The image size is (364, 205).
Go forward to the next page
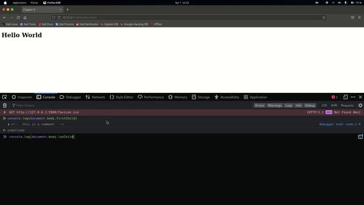pyautogui.click(x=11, y=18)
